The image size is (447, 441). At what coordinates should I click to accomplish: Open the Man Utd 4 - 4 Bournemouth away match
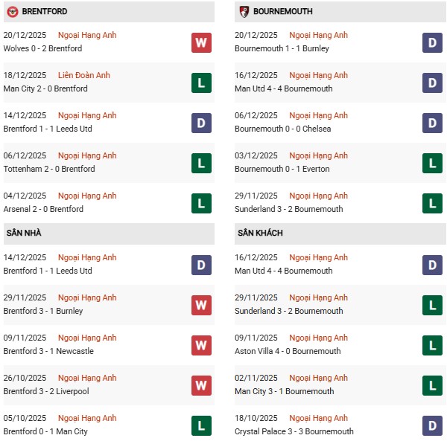[283, 271]
